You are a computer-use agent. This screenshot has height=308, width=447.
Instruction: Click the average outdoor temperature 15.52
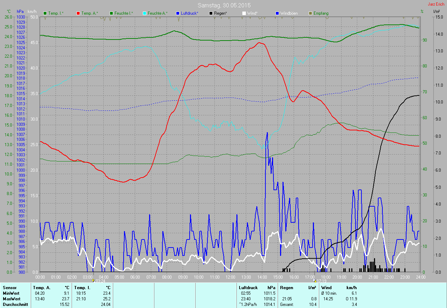(64, 305)
